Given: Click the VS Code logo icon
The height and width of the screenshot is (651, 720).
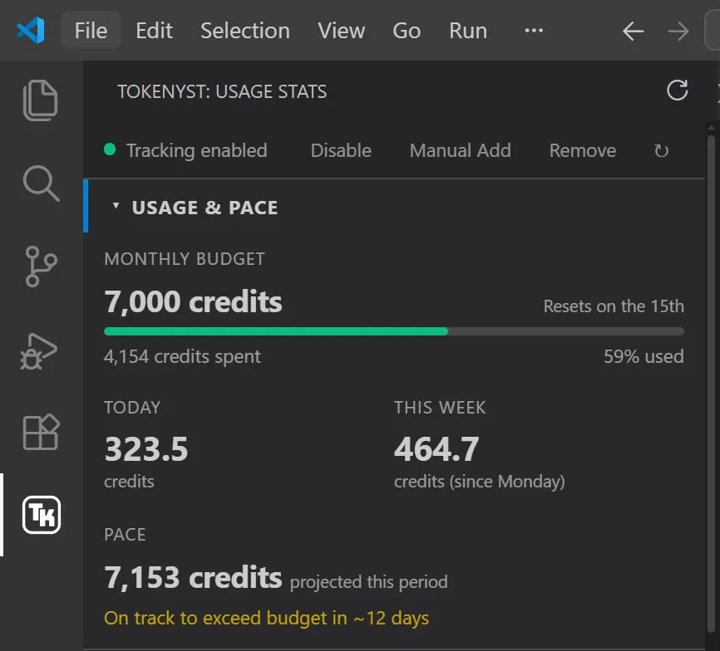Looking at the screenshot, I should click(31, 31).
